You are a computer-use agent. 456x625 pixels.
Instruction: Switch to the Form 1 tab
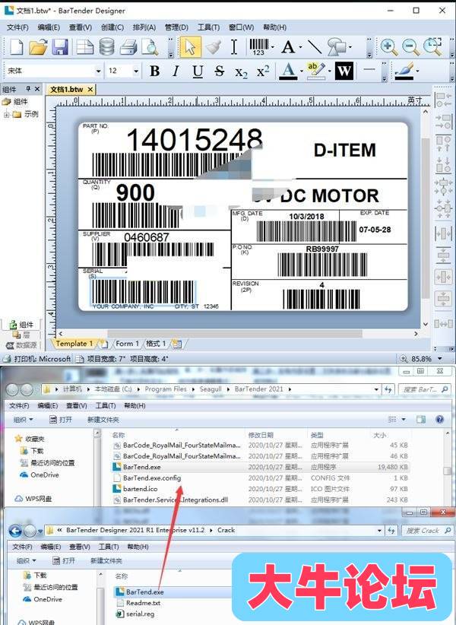(x=127, y=343)
